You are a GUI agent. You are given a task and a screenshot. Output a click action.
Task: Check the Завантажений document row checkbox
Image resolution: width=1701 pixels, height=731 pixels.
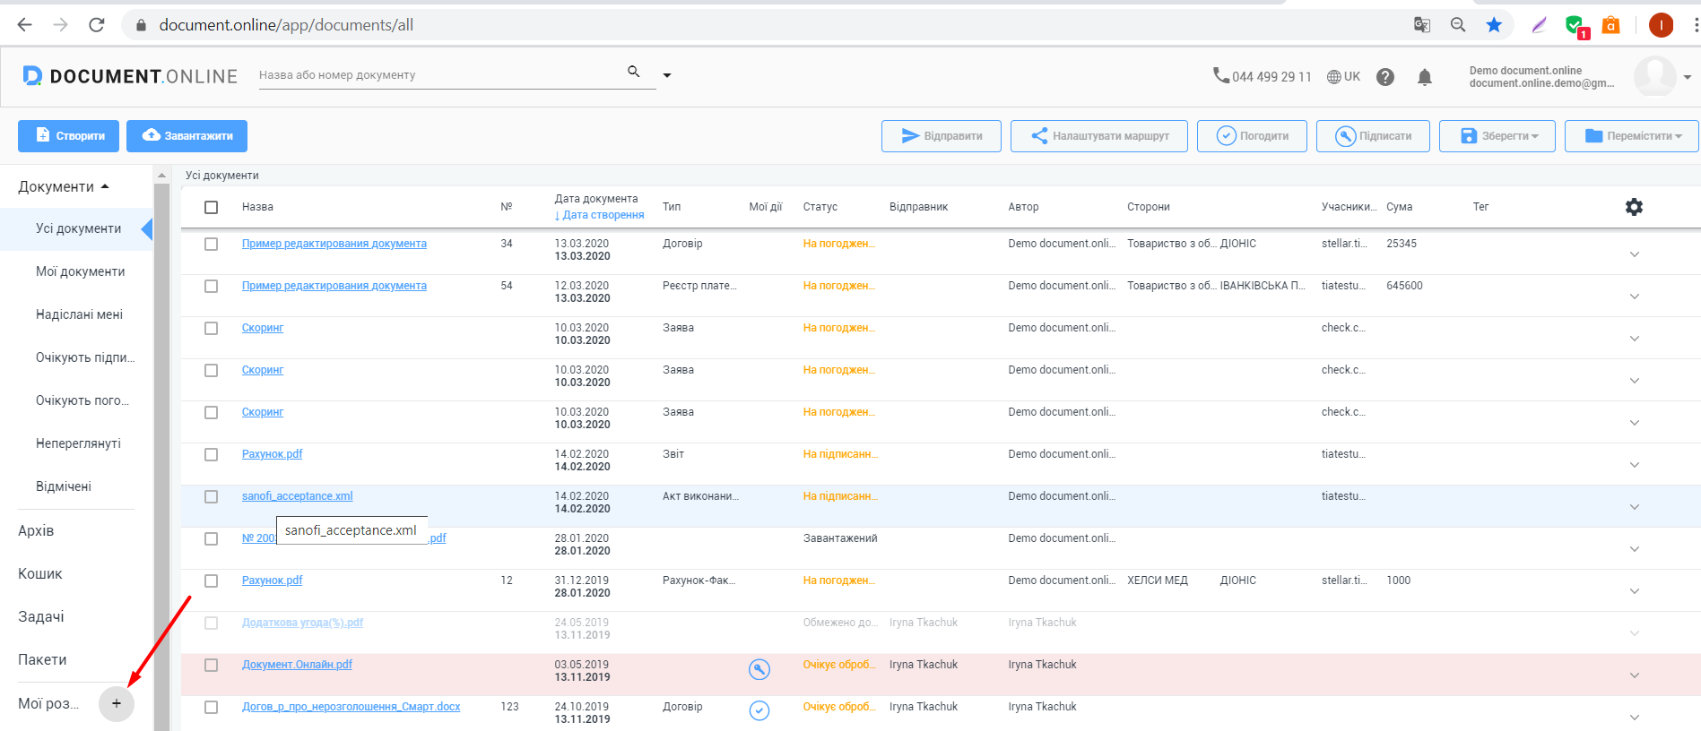coord(211,538)
